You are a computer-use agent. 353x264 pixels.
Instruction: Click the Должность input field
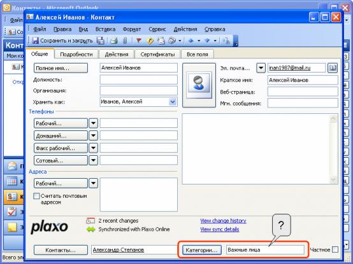coord(139,80)
